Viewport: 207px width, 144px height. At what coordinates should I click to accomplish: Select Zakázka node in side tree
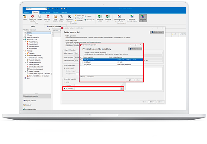pyautogui.click(x=38, y=33)
